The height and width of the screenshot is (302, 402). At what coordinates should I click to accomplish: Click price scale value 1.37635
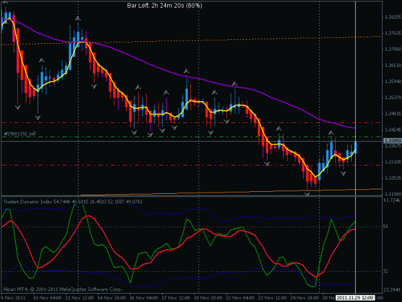tap(393, 33)
